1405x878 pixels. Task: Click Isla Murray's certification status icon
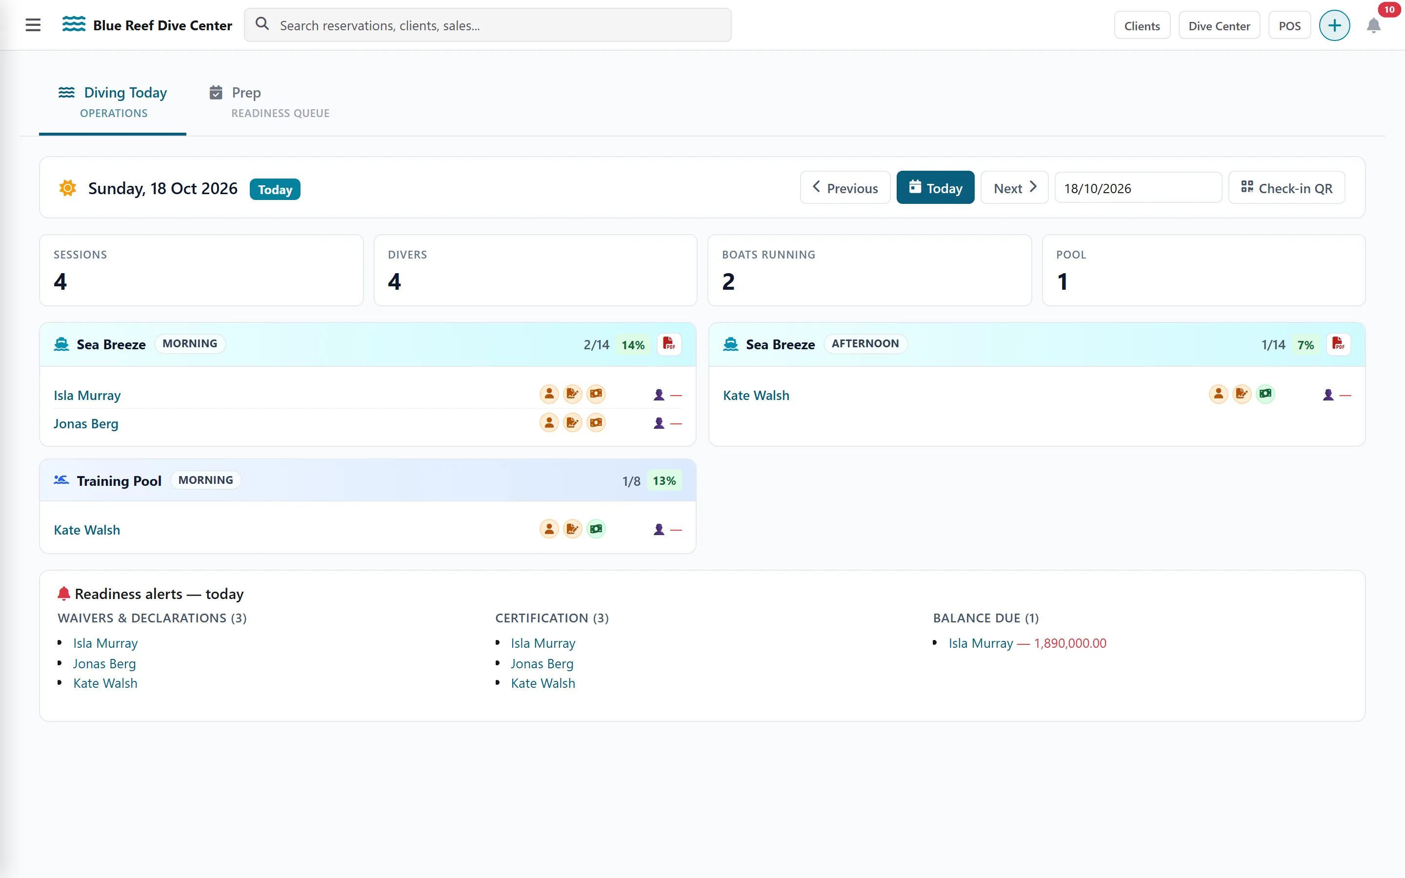tap(549, 394)
